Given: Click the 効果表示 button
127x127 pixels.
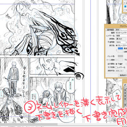Looking at the screenshot, I should tap(123, 75).
